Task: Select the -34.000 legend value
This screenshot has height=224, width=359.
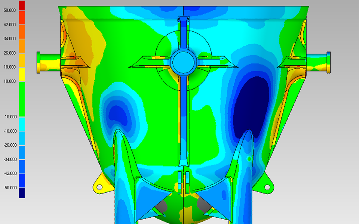Action: pos(10,159)
